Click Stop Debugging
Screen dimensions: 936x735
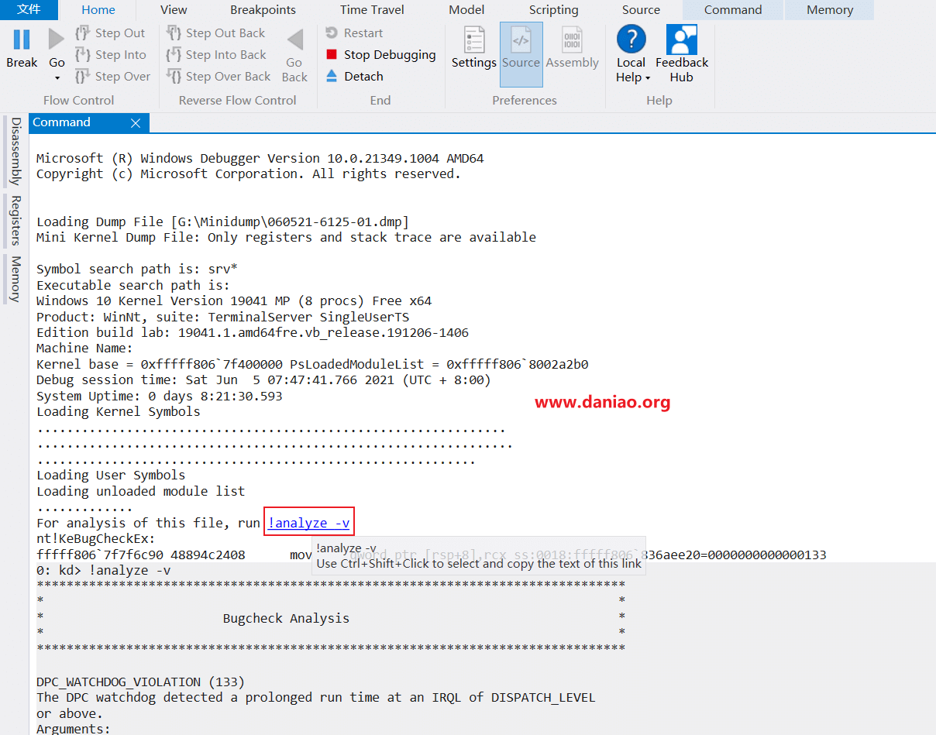380,55
